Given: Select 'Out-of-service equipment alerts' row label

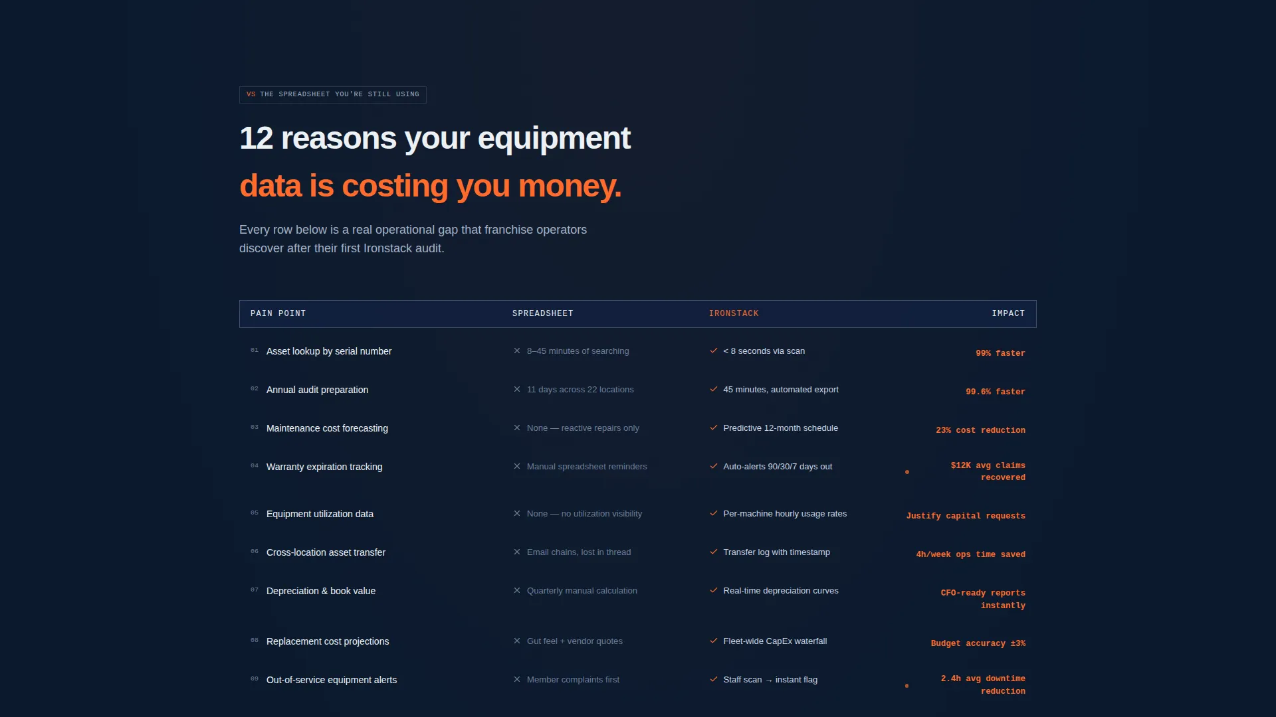Looking at the screenshot, I should [332, 680].
